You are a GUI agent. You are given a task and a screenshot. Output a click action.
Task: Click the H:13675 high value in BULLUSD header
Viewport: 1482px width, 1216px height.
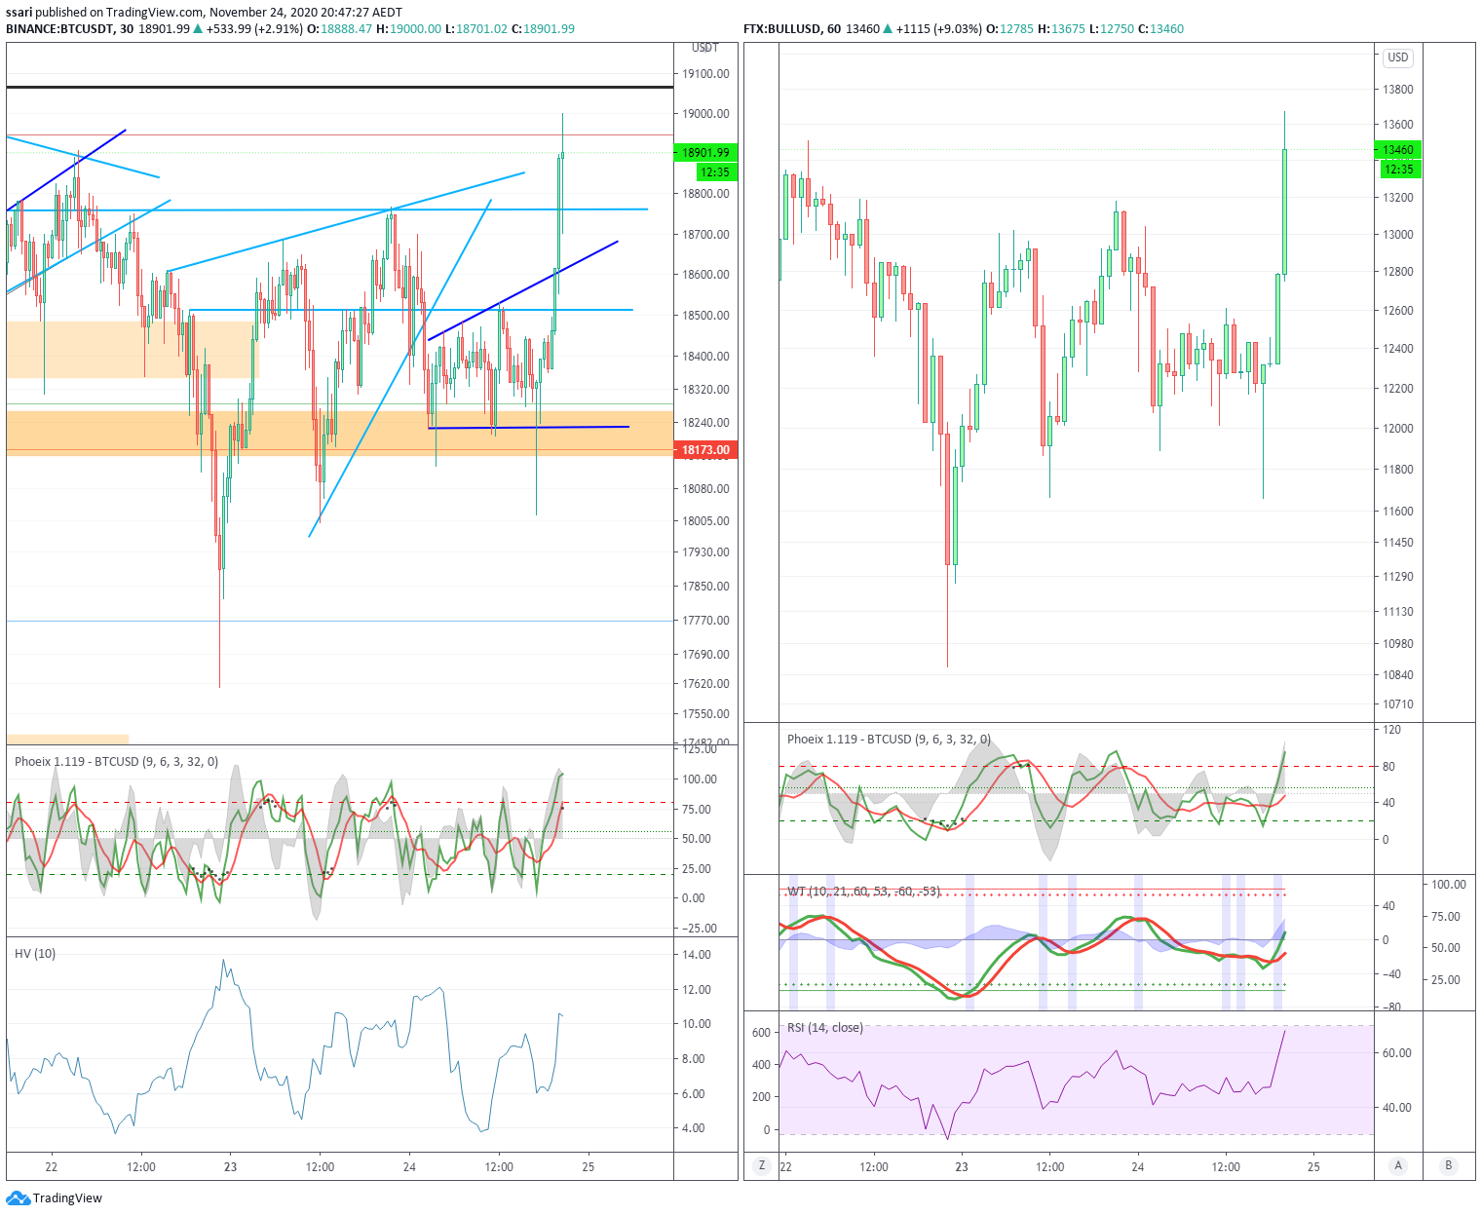click(x=1061, y=29)
